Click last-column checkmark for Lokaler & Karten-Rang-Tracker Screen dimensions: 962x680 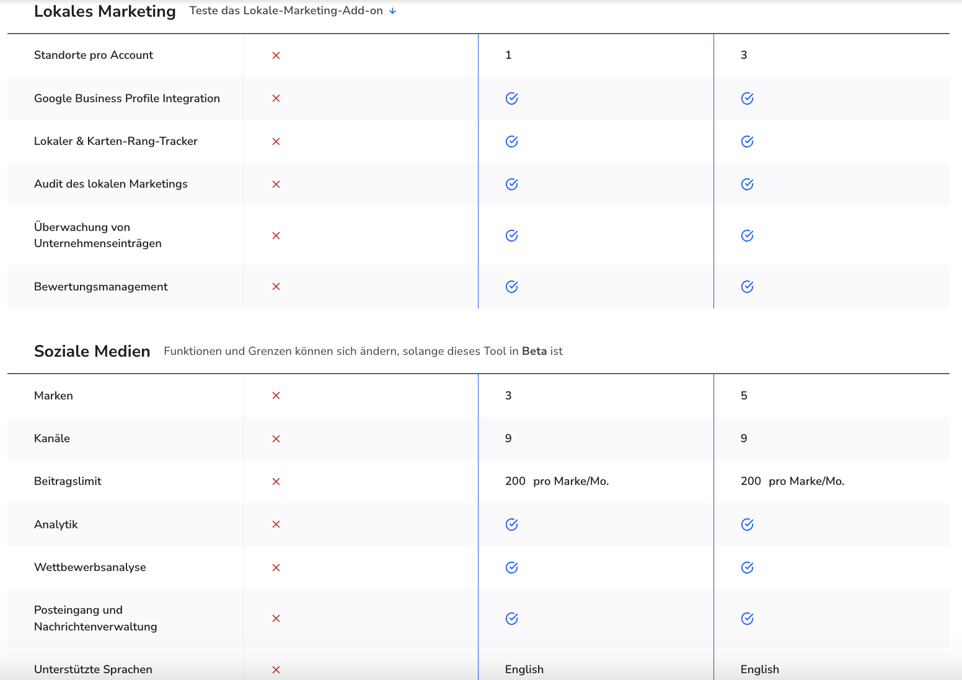coord(748,142)
